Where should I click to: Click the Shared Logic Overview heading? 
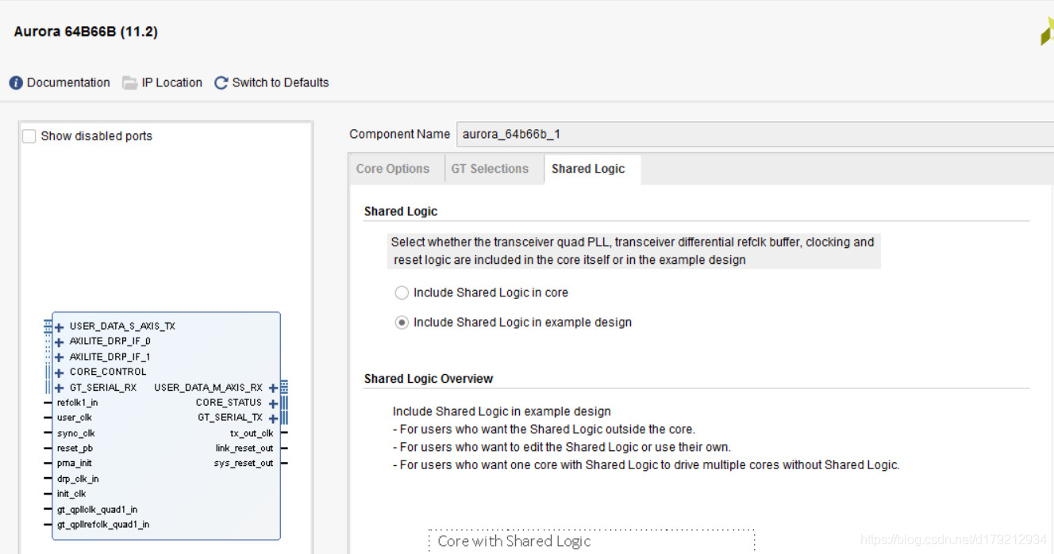pos(429,379)
